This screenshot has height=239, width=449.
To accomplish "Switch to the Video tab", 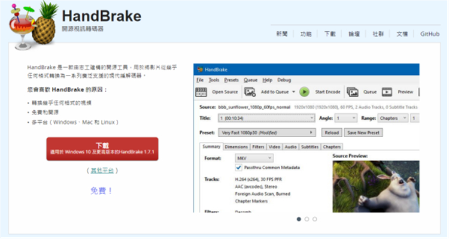I will pyautogui.click(x=274, y=147).
